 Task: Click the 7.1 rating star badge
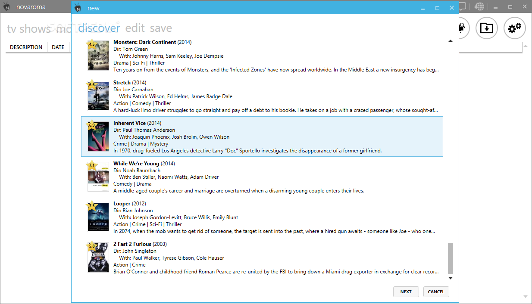coord(91,165)
